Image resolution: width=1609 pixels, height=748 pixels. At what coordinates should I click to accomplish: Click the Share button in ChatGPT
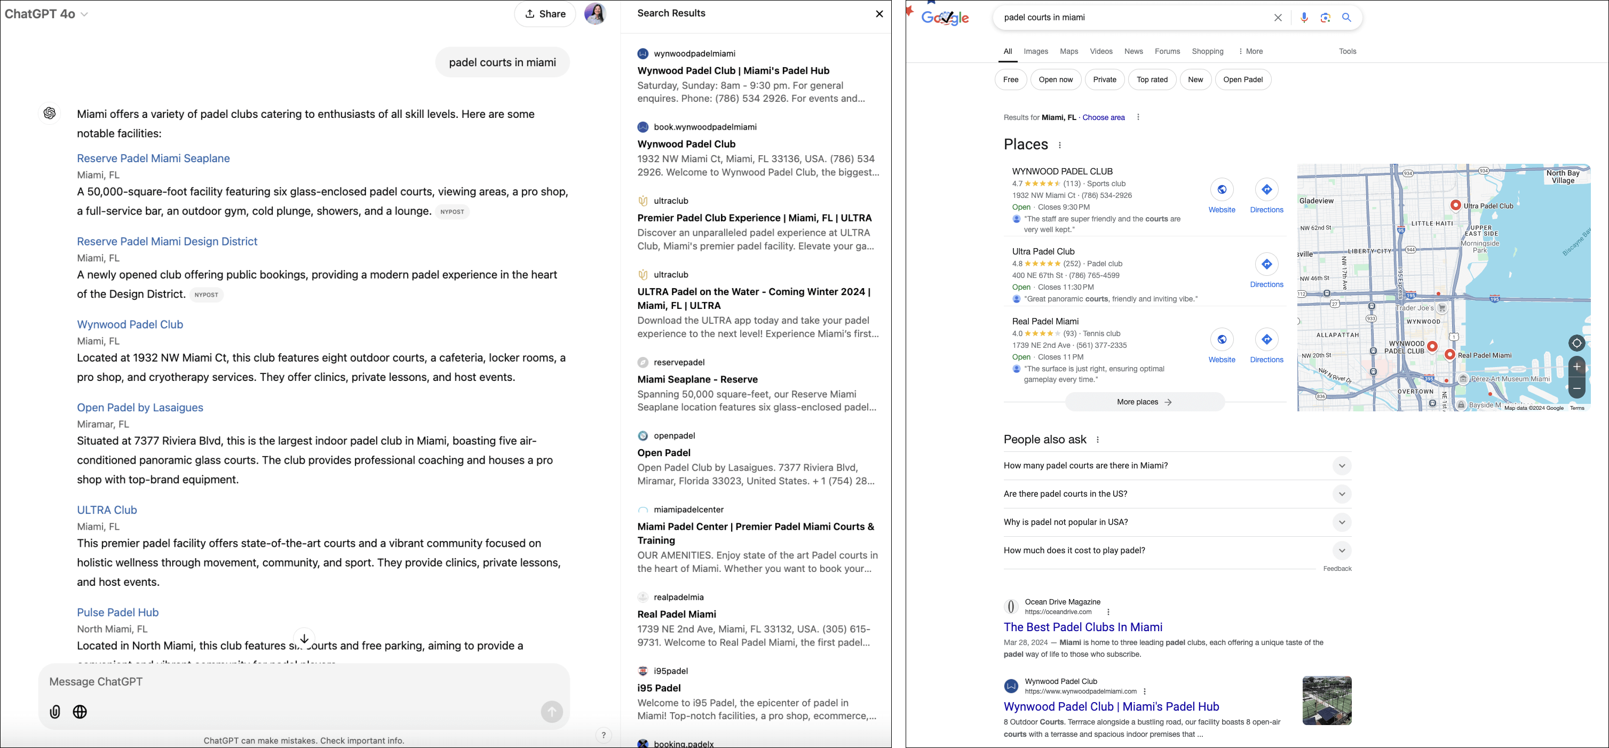coord(545,14)
